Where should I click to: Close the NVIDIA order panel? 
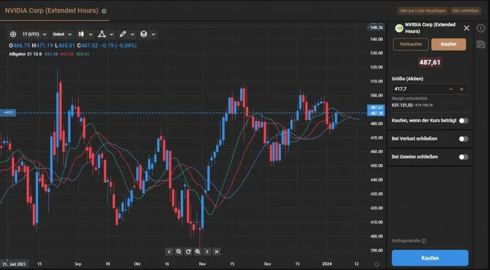click(467, 28)
